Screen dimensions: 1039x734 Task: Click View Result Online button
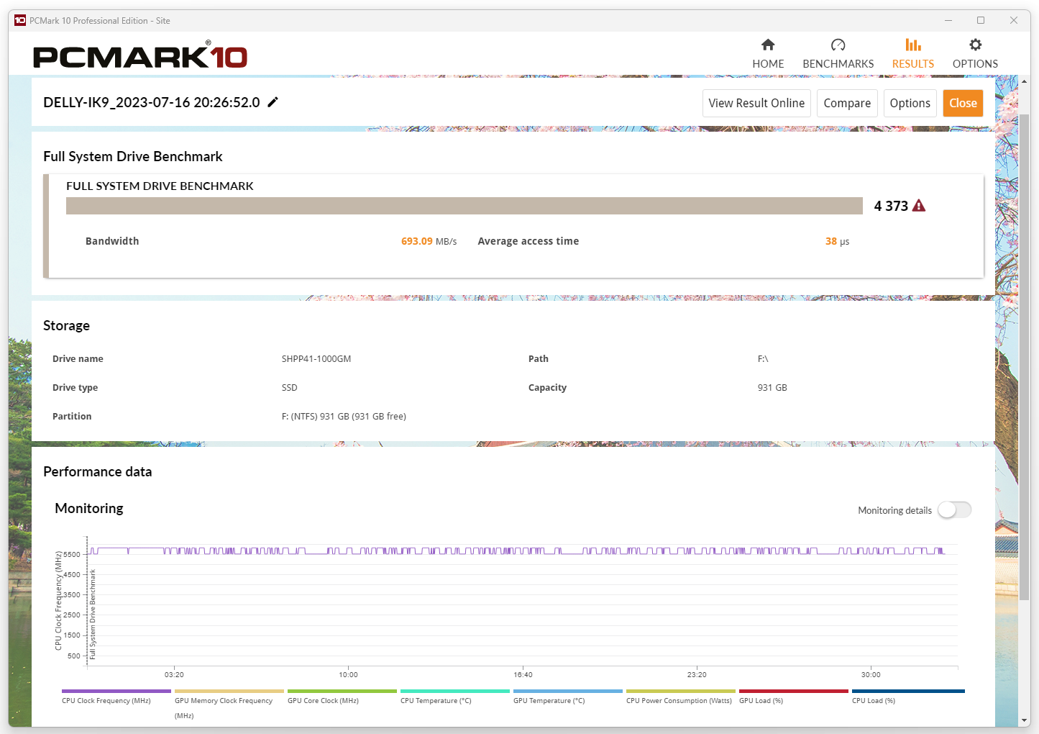click(756, 103)
